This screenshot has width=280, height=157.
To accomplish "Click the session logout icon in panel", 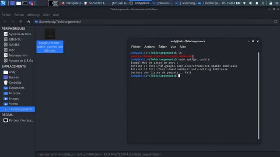I will coord(277,3).
